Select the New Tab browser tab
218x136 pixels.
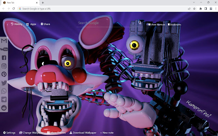[x=20, y=3]
